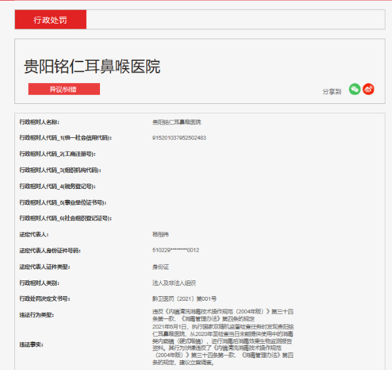Click document number 黔卫医罚〔2021〕第001号
The width and height of the screenshot is (392, 370).
pos(184,299)
